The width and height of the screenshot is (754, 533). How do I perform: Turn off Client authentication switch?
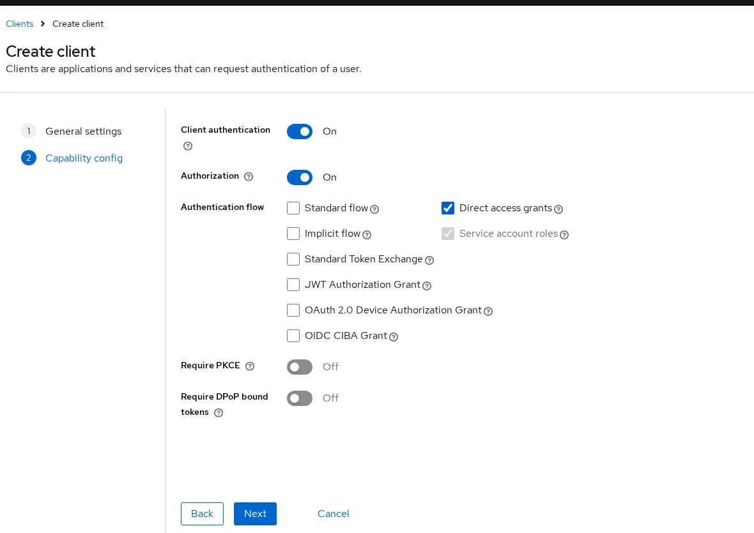click(x=300, y=131)
